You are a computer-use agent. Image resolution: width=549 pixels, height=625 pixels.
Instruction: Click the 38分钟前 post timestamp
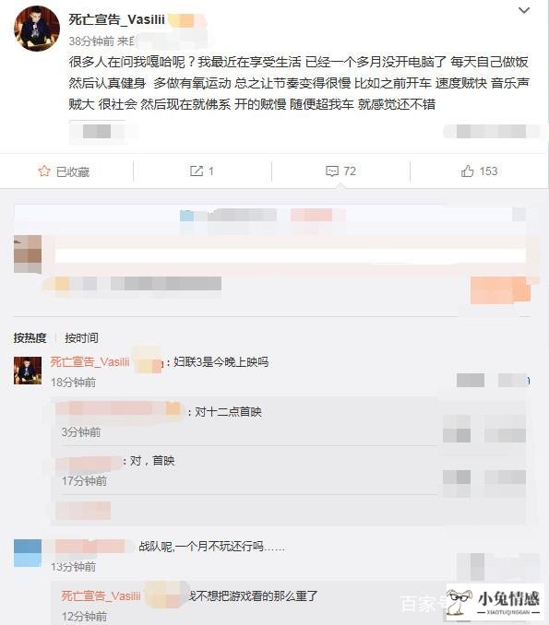pos(91,41)
